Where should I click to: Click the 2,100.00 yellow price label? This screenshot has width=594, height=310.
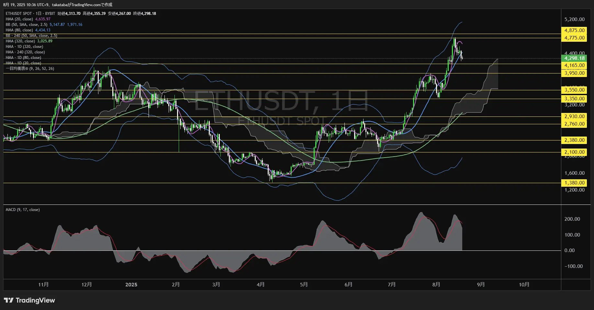tap(574, 152)
